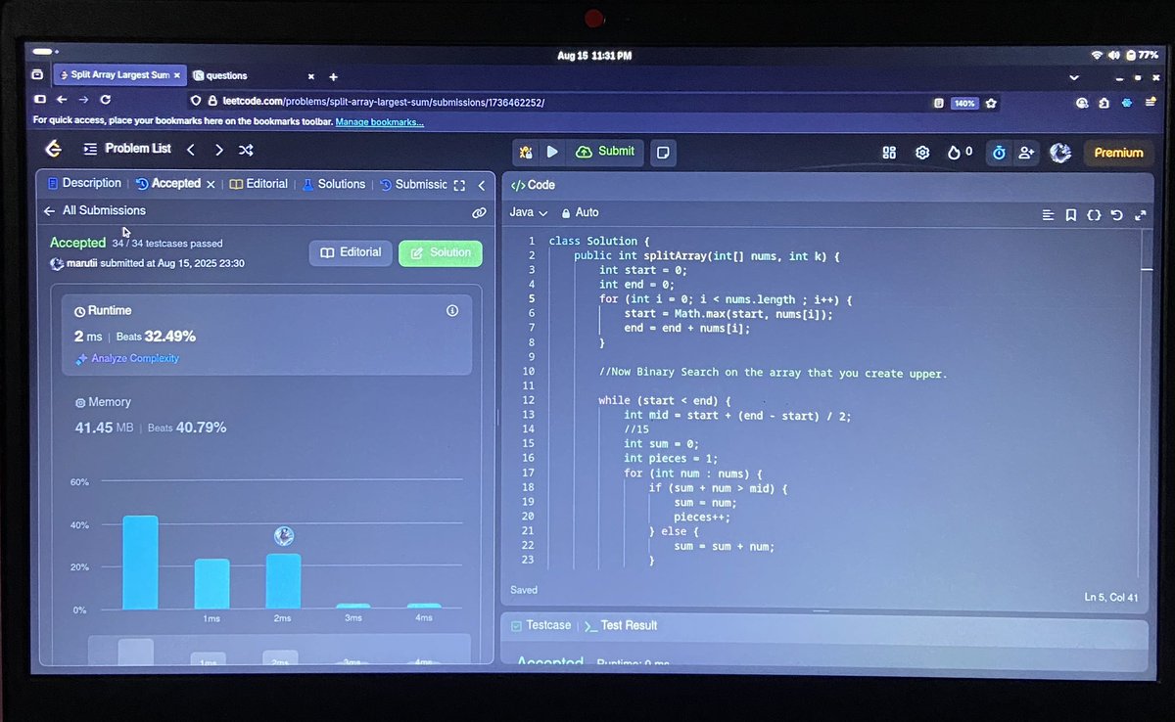Click the Runtime info icon
This screenshot has width=1175, height=722.
[x=452, y=311]
